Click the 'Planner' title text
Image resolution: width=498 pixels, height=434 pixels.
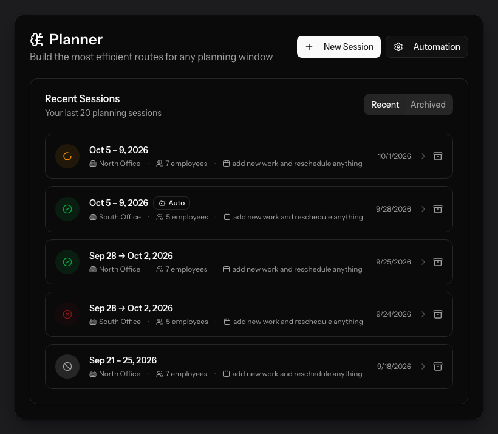(75, 40)
